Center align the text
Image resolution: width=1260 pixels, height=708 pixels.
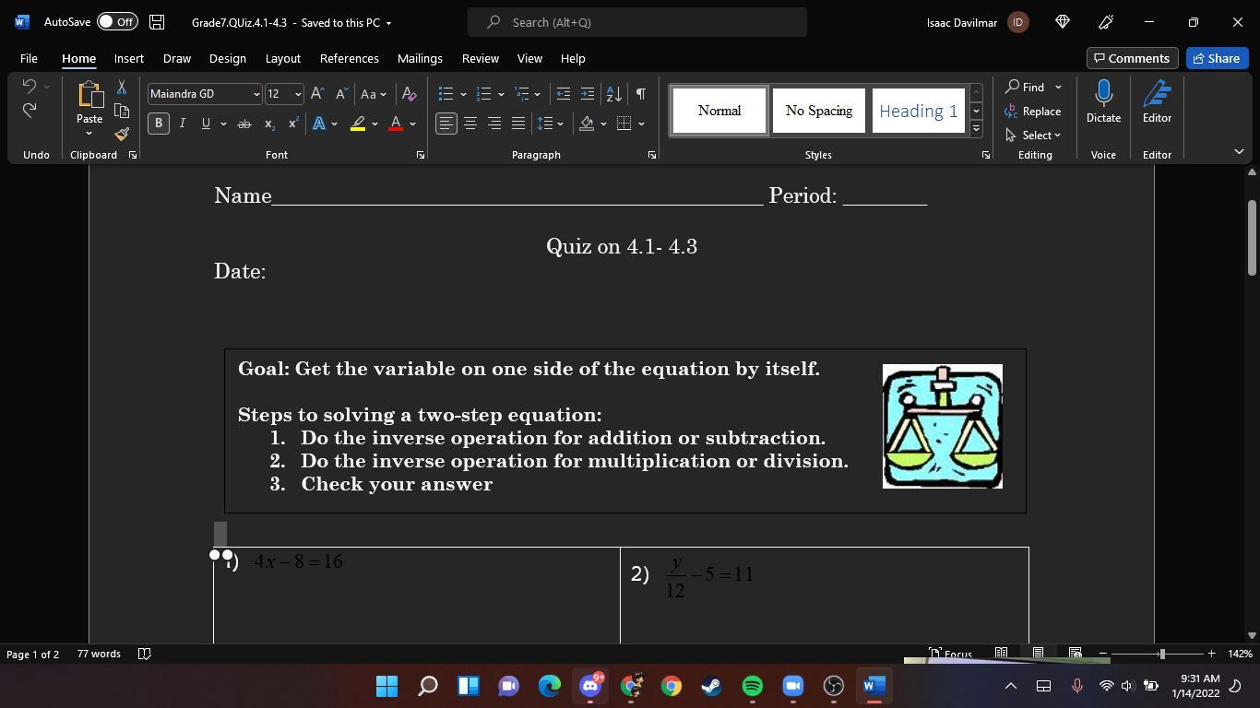pos(470,124)
